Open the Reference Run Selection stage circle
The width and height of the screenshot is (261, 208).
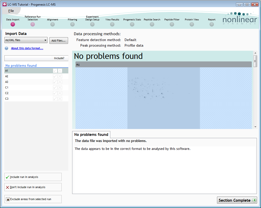pos(33,24)
